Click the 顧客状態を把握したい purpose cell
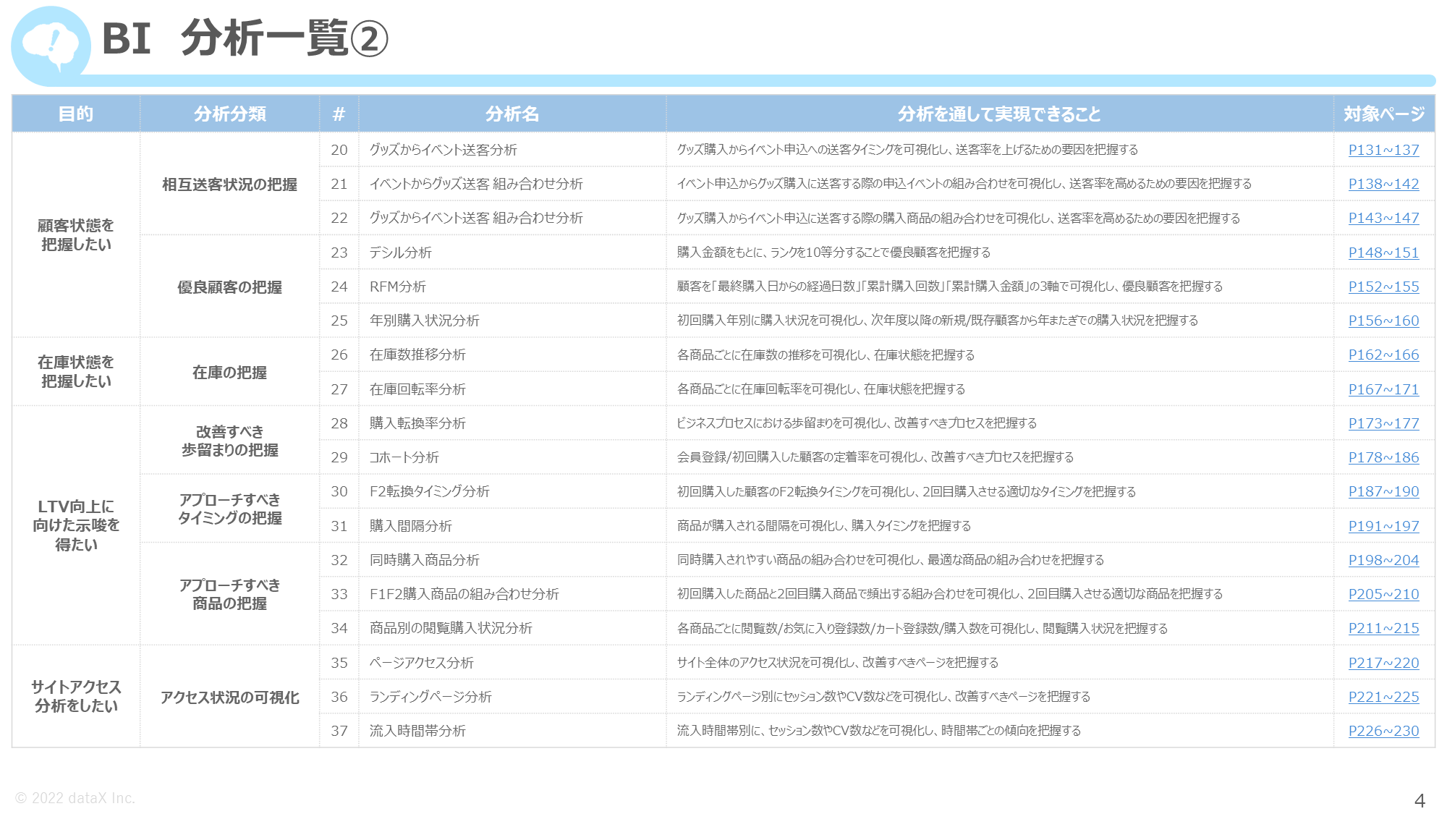 pos(76,235)
